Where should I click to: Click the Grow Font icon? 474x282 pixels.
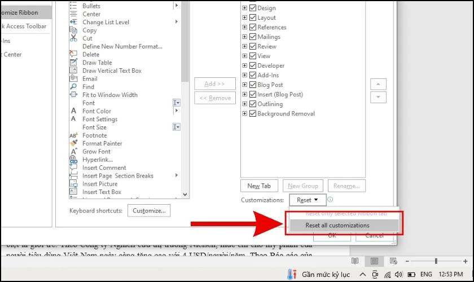(73, 151)
